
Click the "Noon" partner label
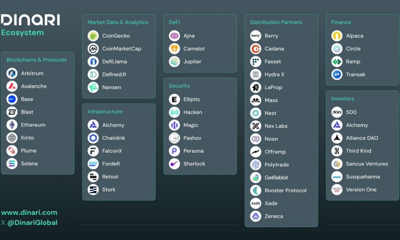(271, 139)
